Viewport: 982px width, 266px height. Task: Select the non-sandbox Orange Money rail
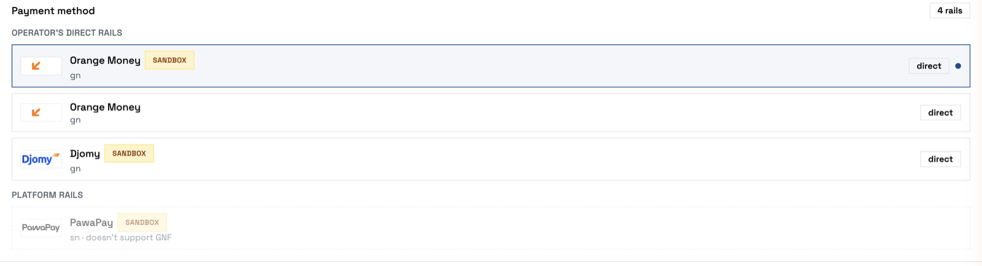491,112
